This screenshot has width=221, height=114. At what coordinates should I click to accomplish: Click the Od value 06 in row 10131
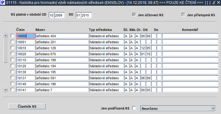point(143,78)
